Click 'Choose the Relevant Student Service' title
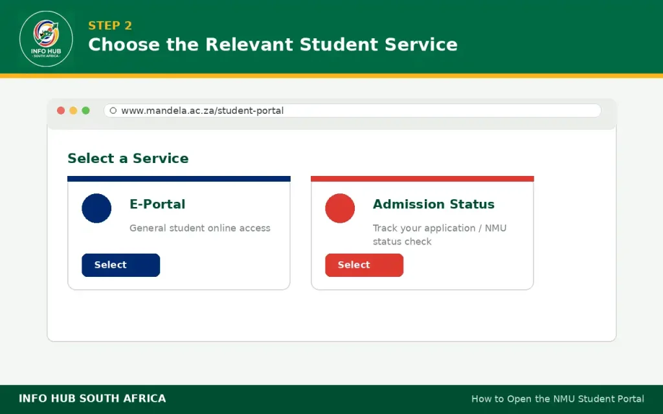663x414 pixels. click(x=273, y=45)
